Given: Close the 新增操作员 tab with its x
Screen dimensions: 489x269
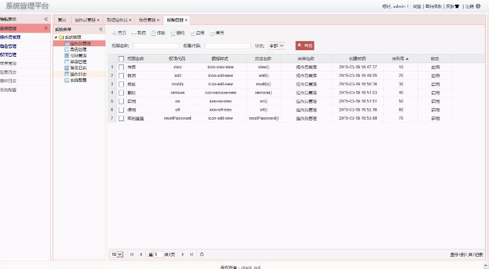Looking at the screenshot, I should click(130, 20).
